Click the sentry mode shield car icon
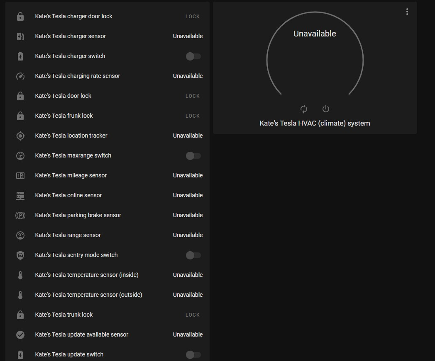Viewport: 435px width, 361px height. coord(20,255)
